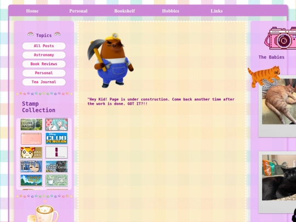296x222 pixels.
Task: Filter by the Astronomy topic
Action: [44, 55]
